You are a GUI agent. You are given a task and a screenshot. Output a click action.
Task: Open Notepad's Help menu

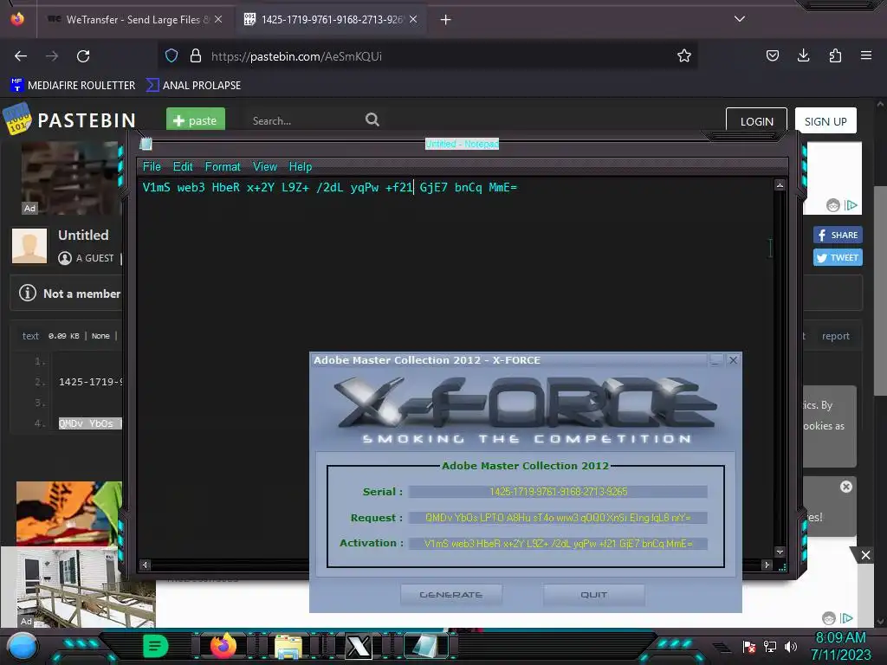pyautogui.click(x=301, y=167)
